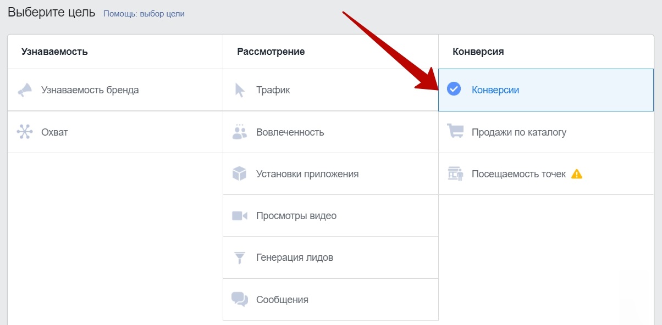Click the box App installs icon
662x325 pixels.
240,174
